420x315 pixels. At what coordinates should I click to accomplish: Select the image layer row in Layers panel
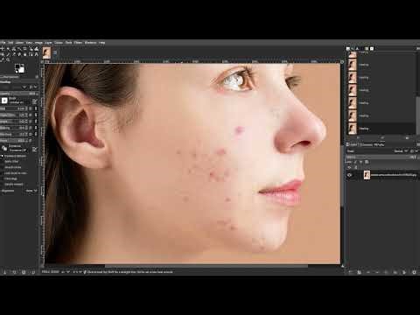[382, 175]
